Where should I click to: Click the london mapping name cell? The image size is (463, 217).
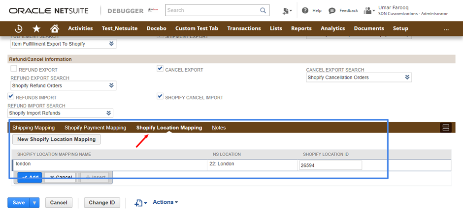[x=110, y=165]
